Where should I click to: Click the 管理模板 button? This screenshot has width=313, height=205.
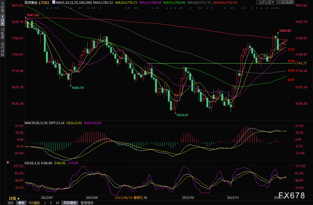pyautogui.click(x=87, y=203)
